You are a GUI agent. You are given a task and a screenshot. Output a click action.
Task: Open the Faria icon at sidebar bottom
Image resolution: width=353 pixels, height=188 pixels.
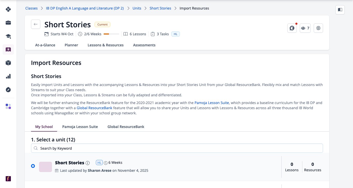click(x=8, y=179)
